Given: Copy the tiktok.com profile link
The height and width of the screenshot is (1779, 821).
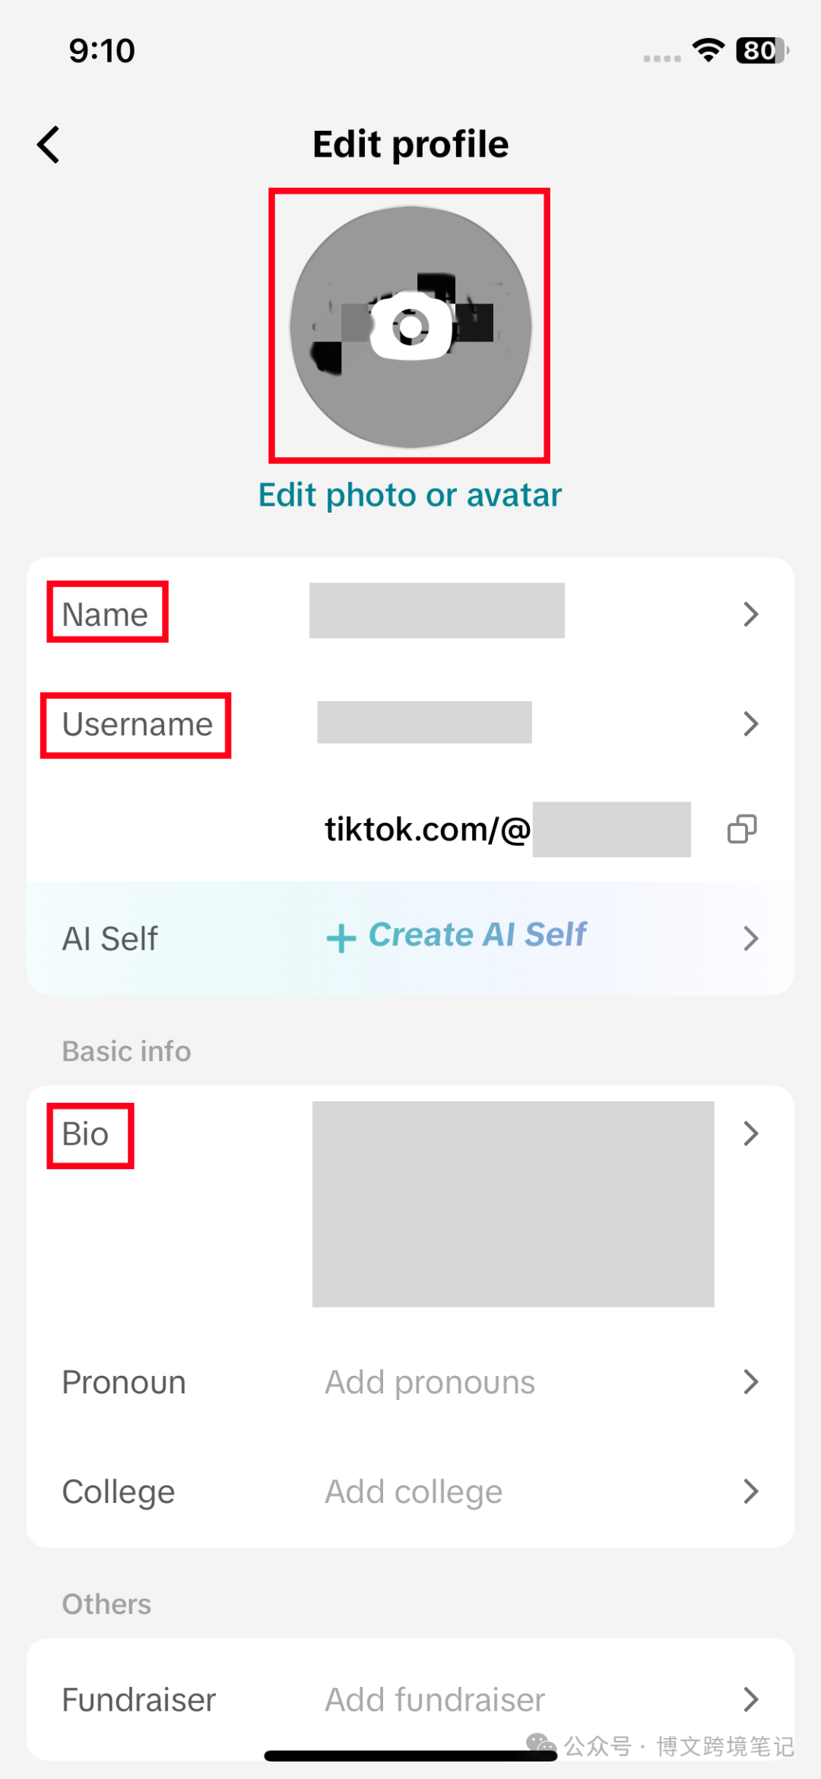Looking at the screenshot, I should point(742,829).
